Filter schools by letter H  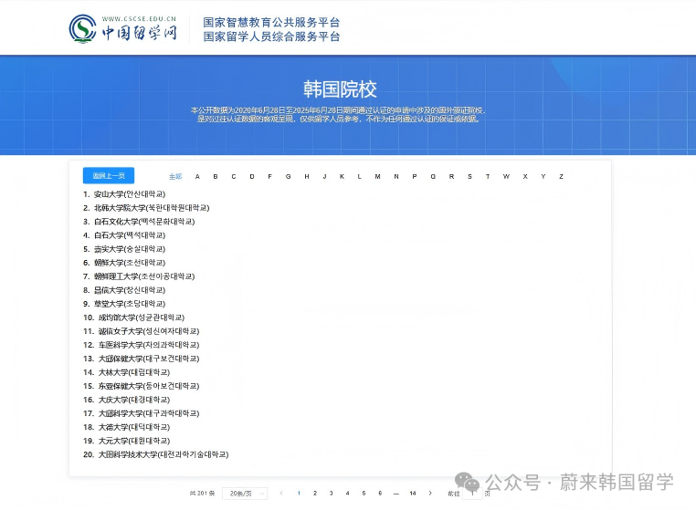[x=307, y=176]
